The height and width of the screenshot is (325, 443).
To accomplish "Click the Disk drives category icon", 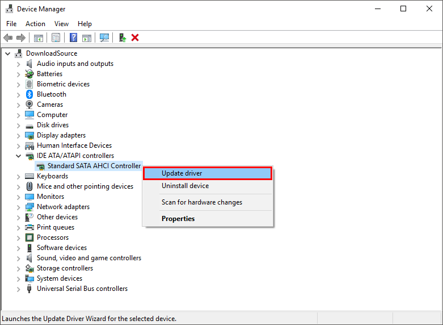I will (x=29, y=126).
